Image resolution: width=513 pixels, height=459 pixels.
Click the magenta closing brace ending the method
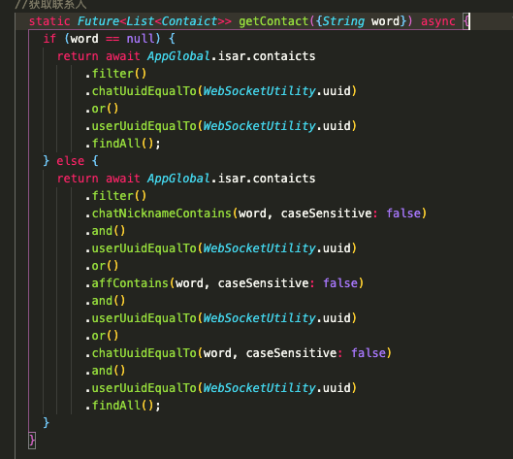pyautogui.click(x=32, y=441)
